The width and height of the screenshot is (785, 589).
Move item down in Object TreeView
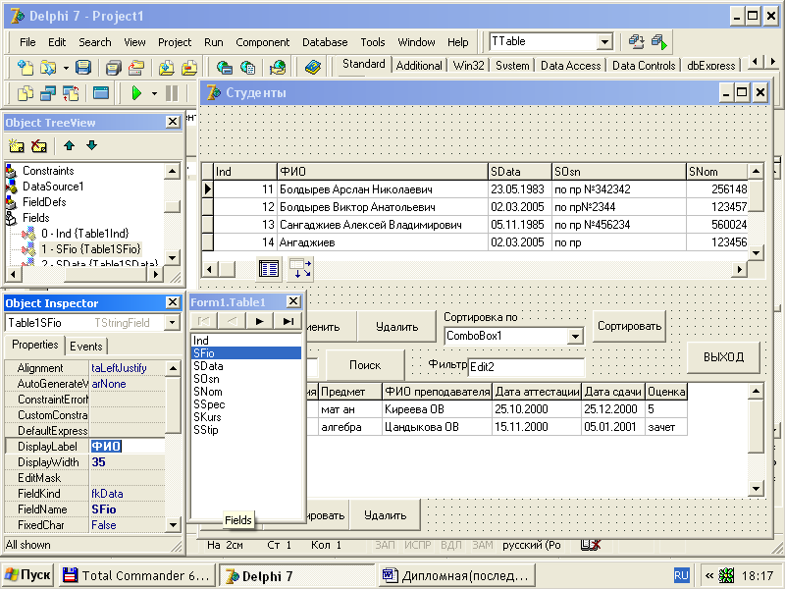coord(91,145)
